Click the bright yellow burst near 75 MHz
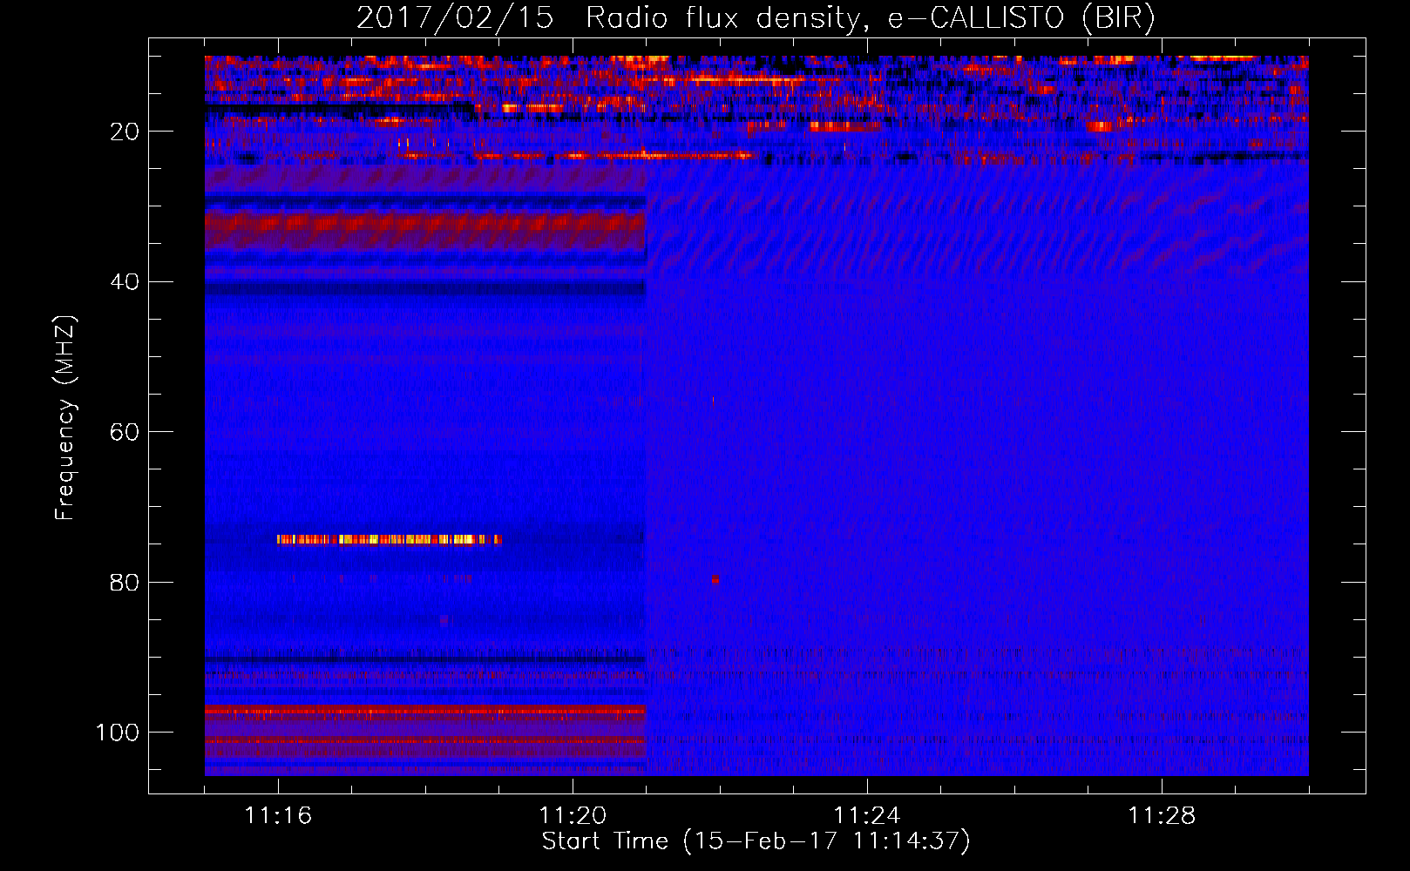The height and width of the screenshot is (871, 1410). coord(389,539)
